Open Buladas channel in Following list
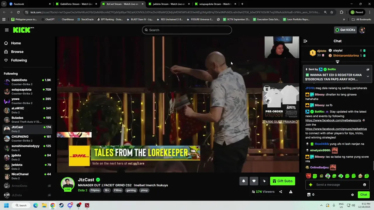The height and width of the screenshot is (210, 374). click(28, 120)
